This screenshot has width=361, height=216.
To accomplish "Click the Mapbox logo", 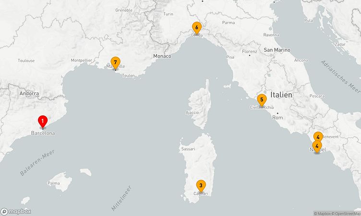I will tap(16, 211).
